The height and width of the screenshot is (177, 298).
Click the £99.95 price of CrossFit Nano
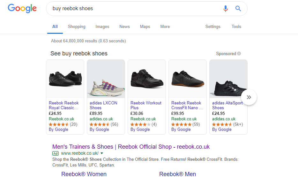tap(178, 113)
